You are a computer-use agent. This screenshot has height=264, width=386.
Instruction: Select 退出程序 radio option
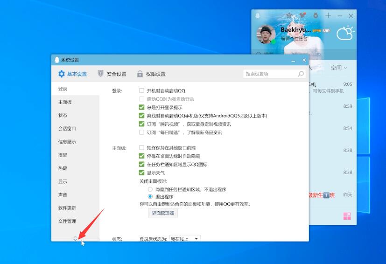point(150,196)
